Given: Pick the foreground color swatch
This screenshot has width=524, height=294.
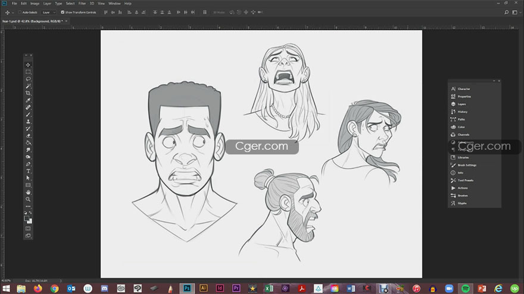Looking at the screenshot, I should click(26, 219).
